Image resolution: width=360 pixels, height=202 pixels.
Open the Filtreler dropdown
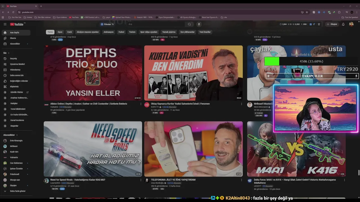[x=107, y=24]
